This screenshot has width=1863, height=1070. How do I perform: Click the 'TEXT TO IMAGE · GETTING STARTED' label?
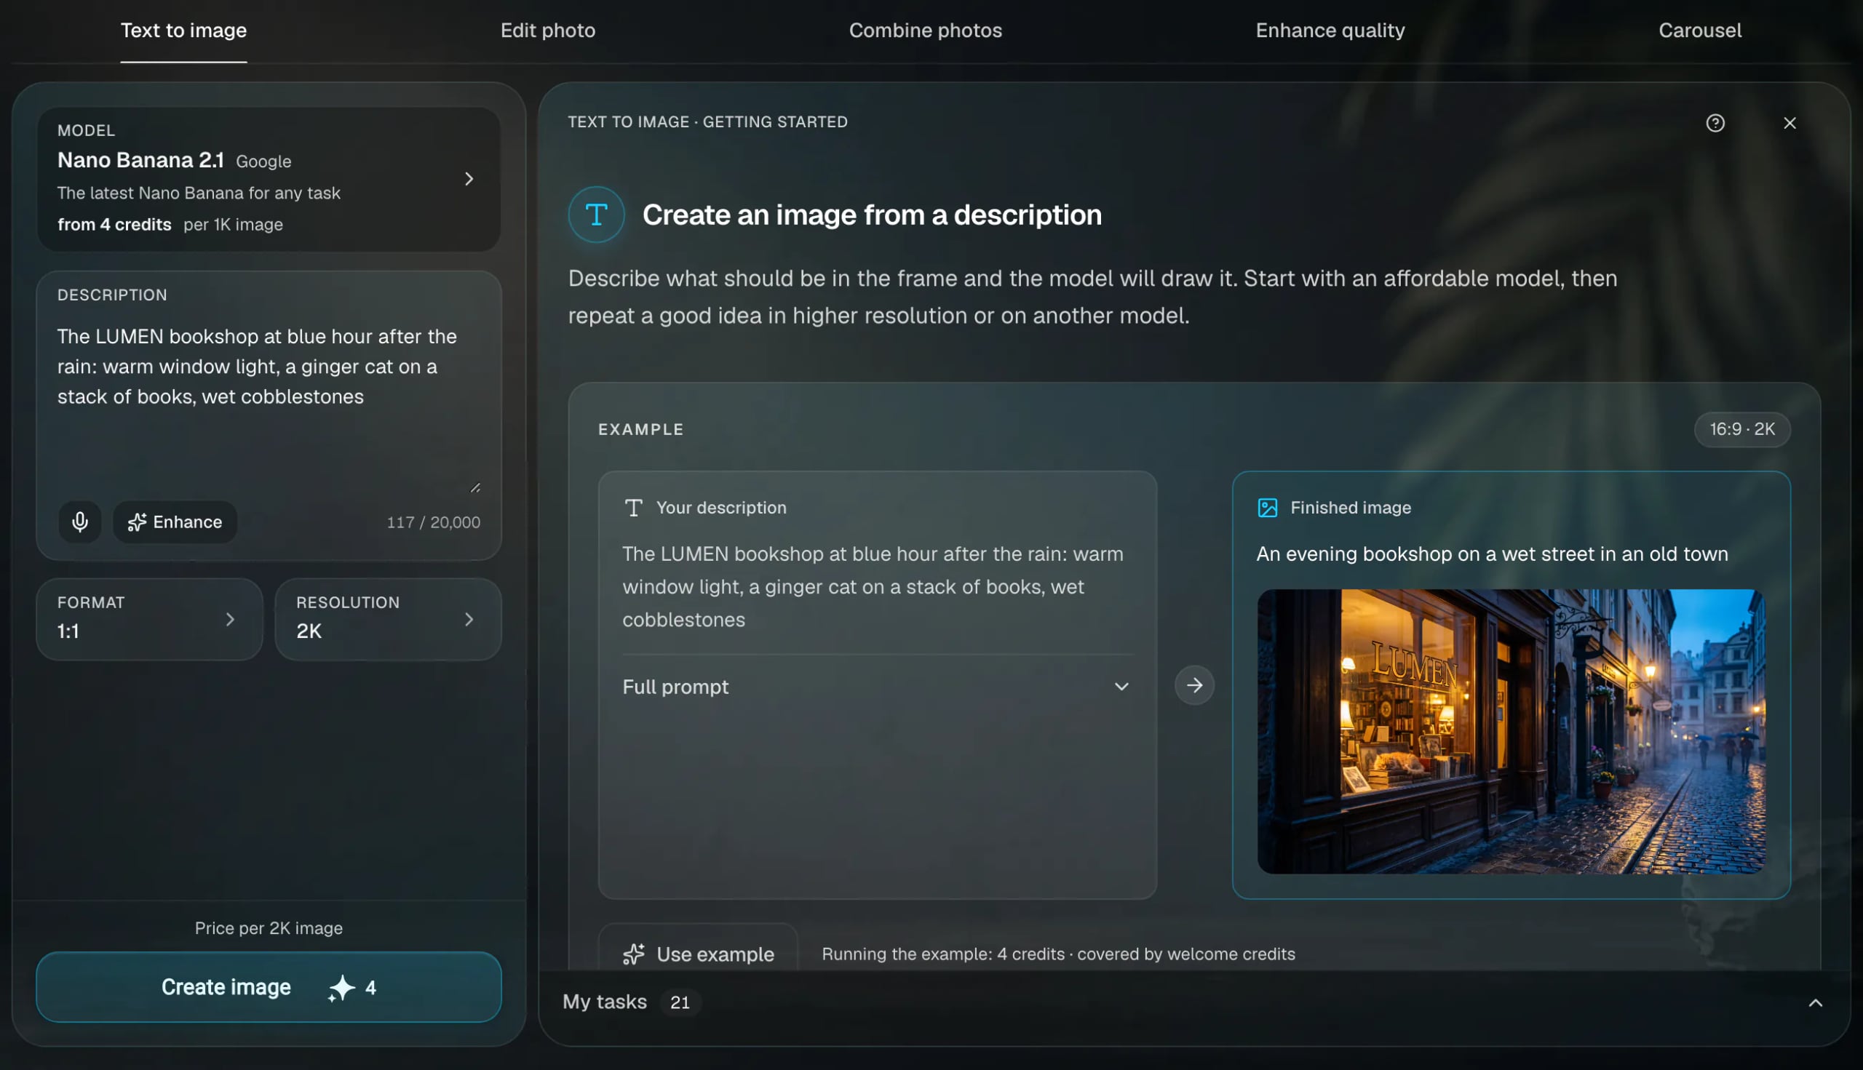click(x=707, y=122)
